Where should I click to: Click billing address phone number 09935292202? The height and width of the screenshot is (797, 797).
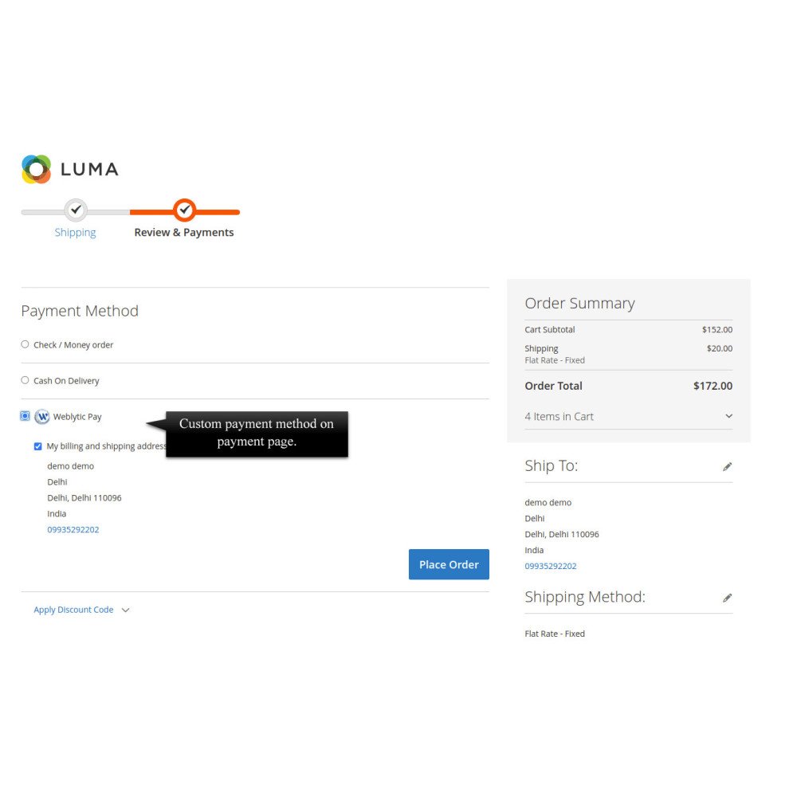tap(73, 530)
